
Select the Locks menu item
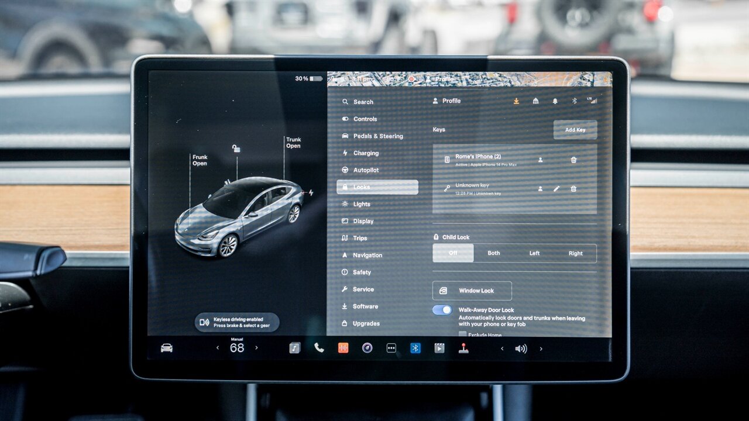point(377,187)
